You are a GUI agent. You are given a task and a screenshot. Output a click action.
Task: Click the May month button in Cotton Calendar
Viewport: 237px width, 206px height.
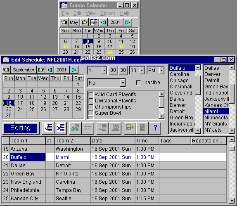[74, 22]
